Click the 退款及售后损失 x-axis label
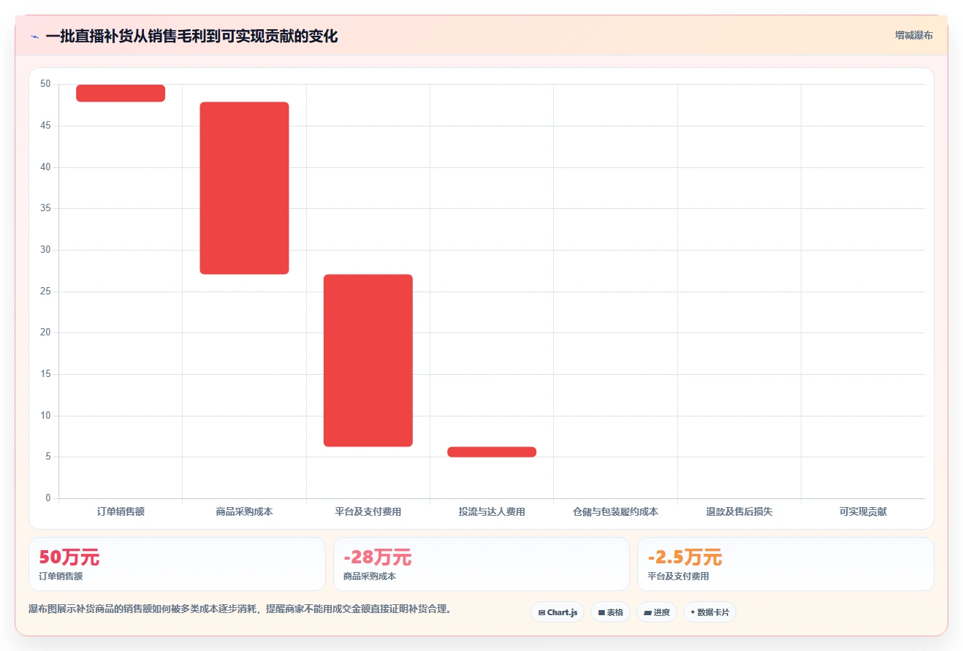Viewport: 963px width, 651px height. click(739, 511)
